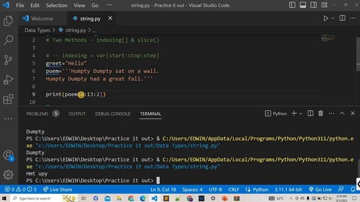Viewport: 360px width, 202px height.
Task: Click in Windows search box
Action: 34,198
